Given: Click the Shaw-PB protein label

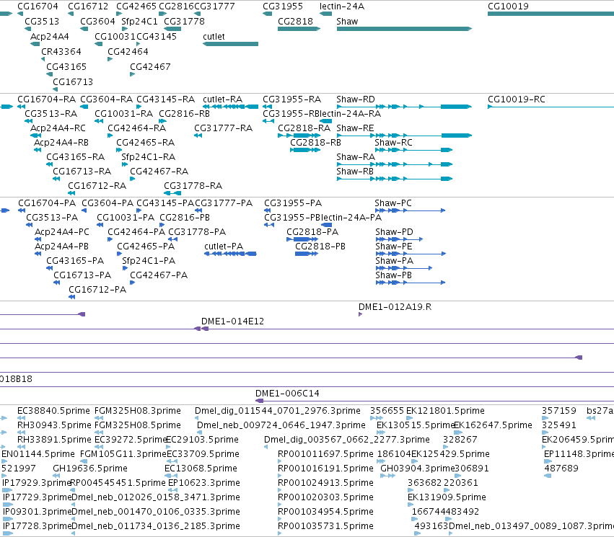Looking at the screenshot, I should coord(393,276).
